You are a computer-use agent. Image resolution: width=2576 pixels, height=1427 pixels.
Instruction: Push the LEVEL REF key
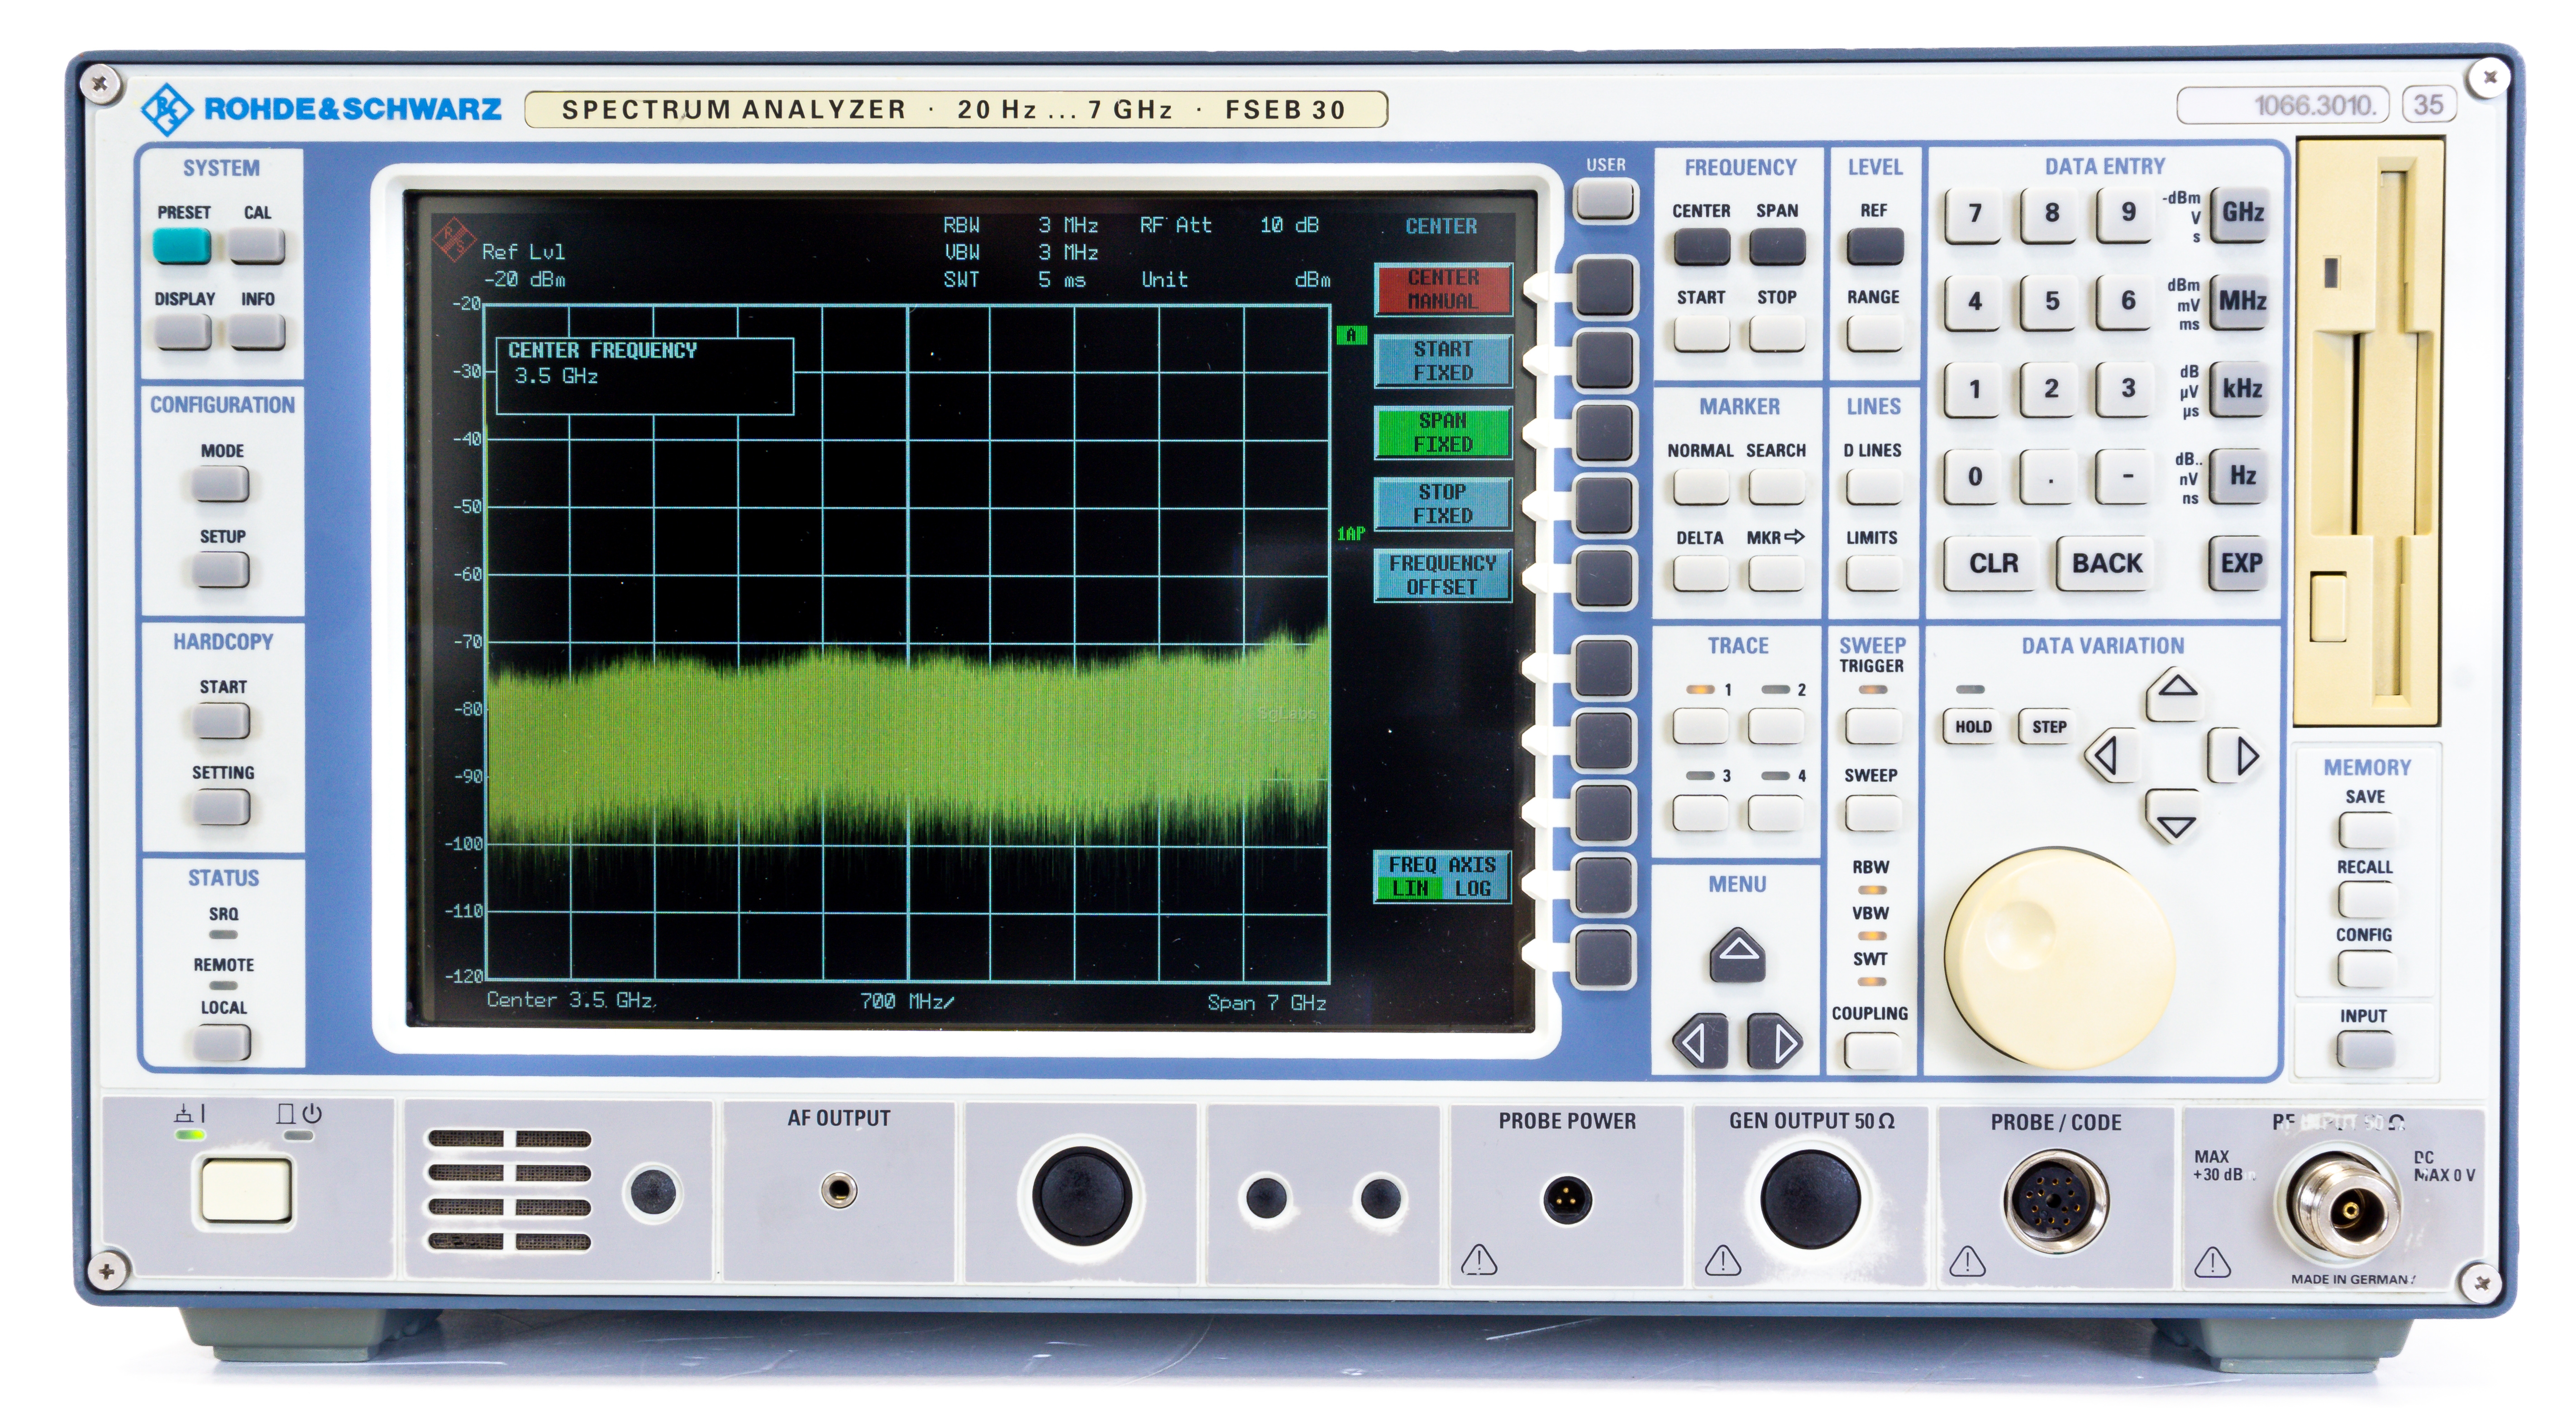1874,246
